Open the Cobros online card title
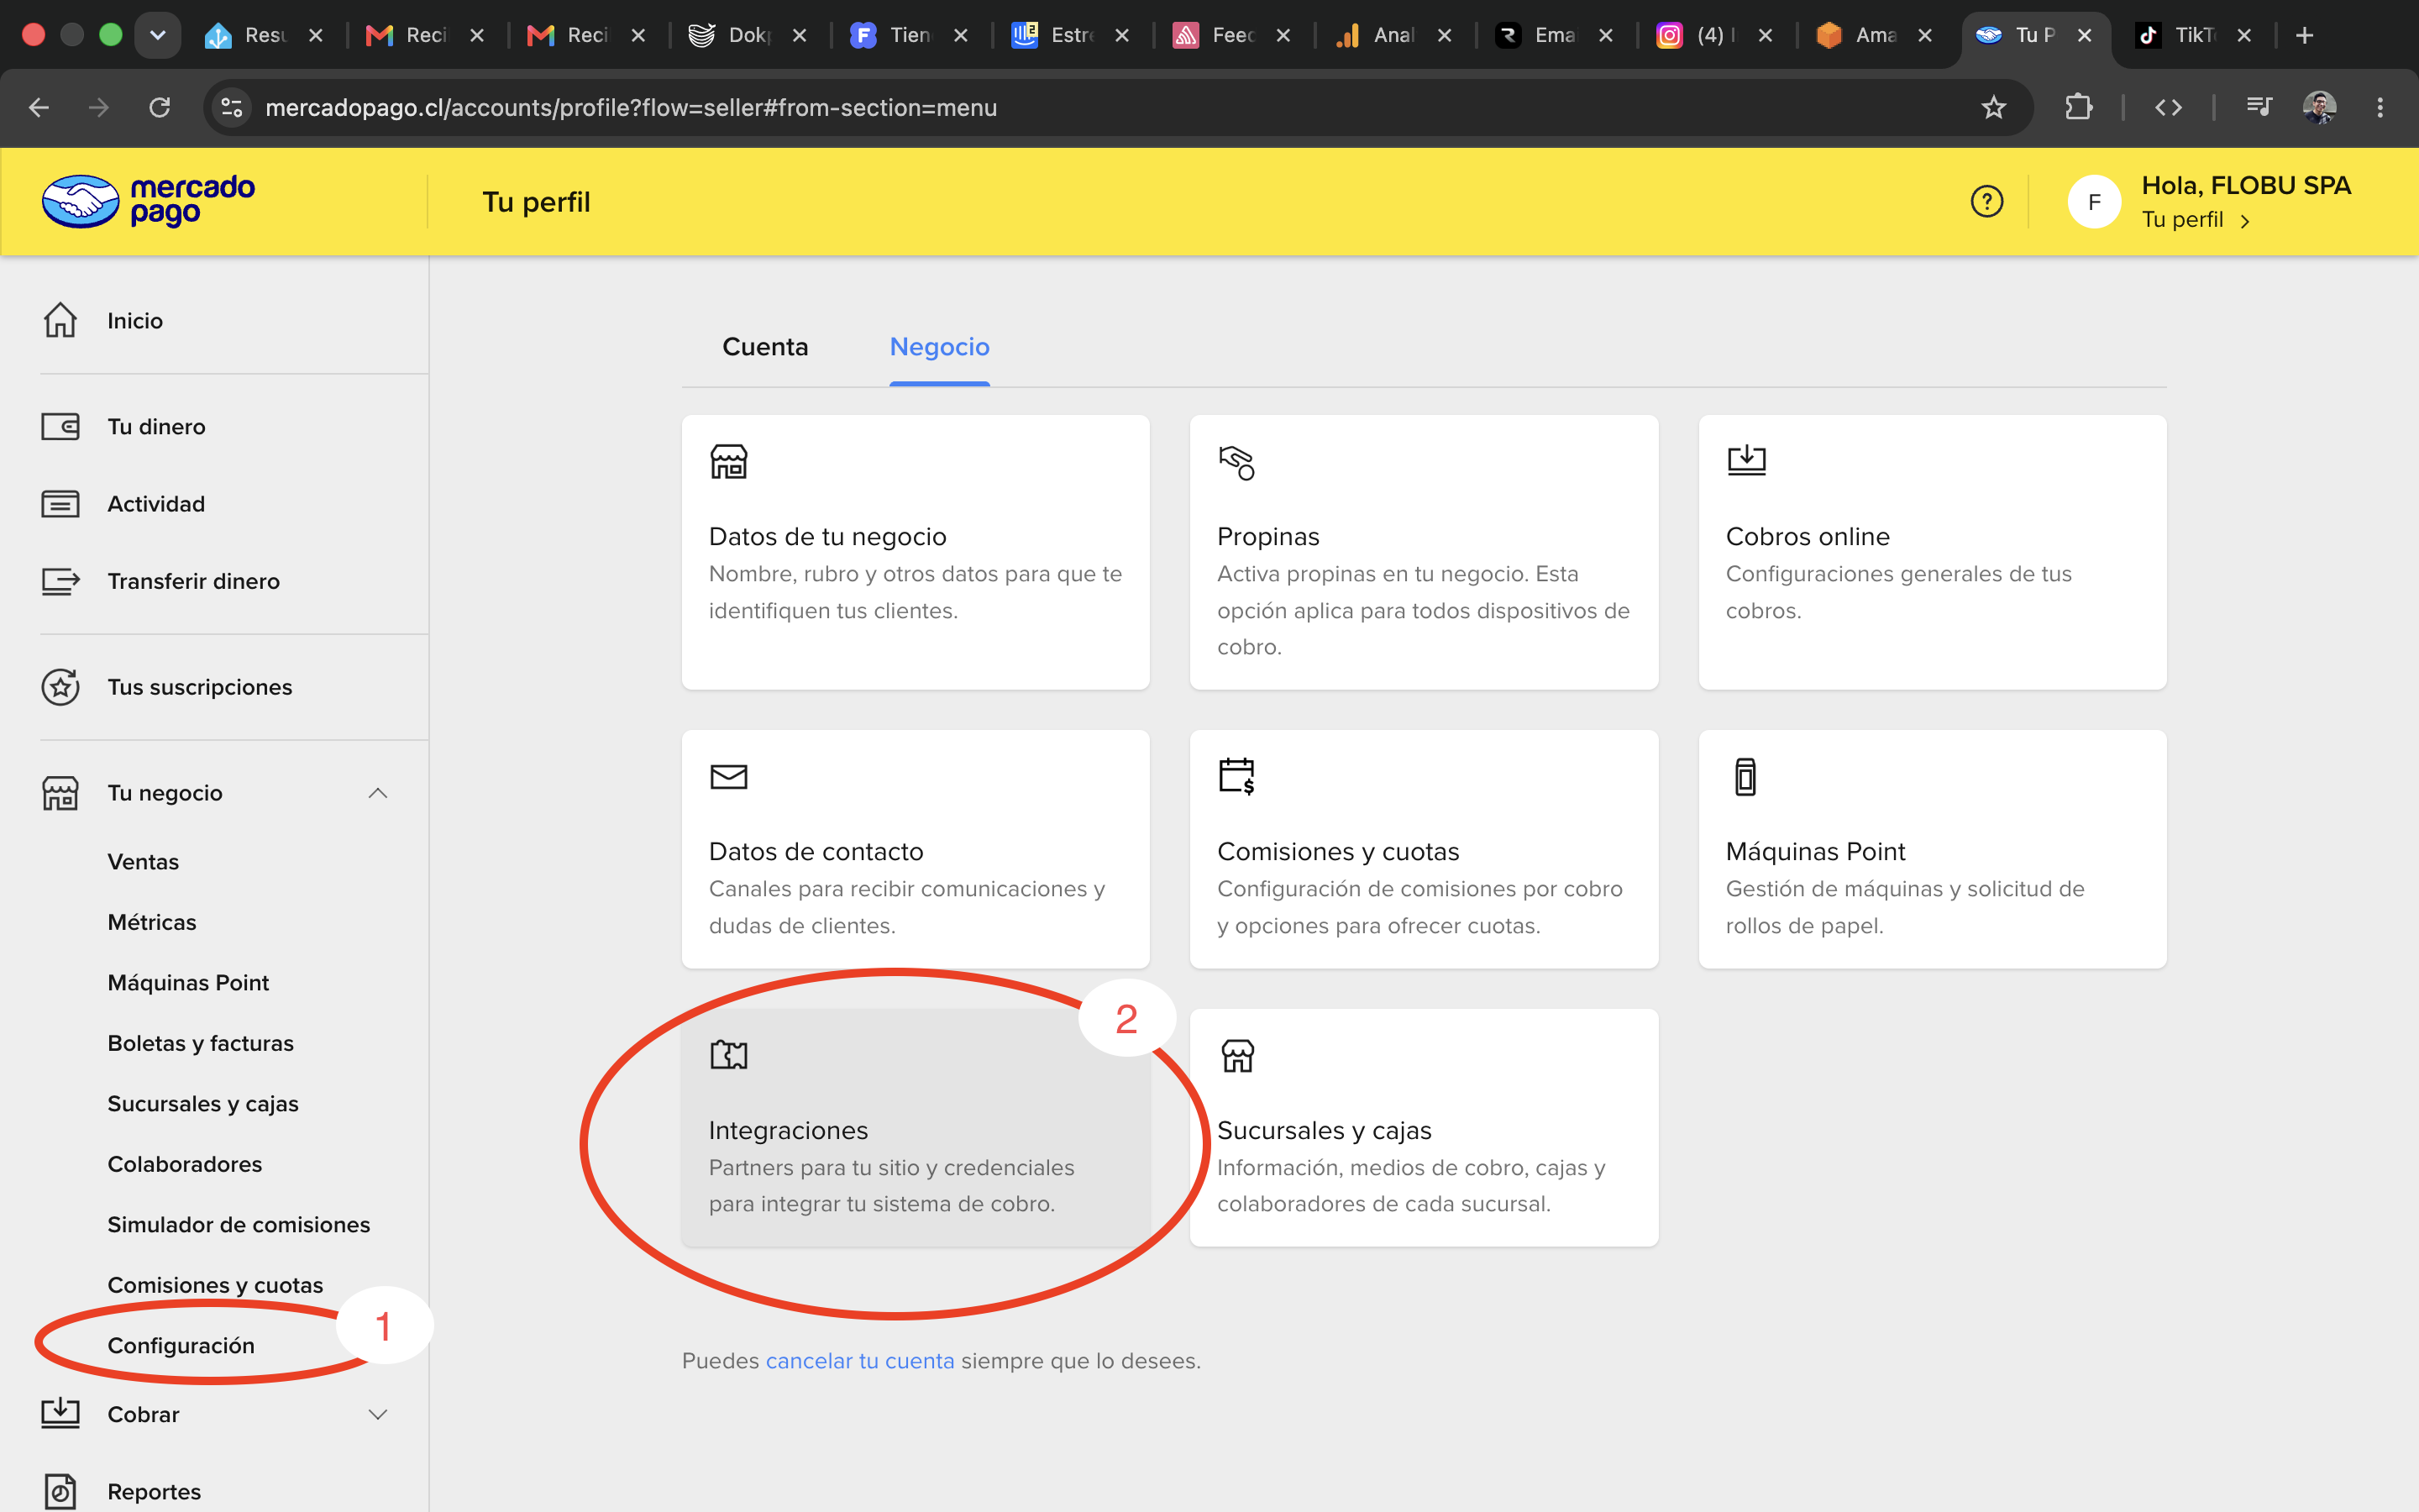This screenshot has width=2419, height=1512. tap(1808, 536)
